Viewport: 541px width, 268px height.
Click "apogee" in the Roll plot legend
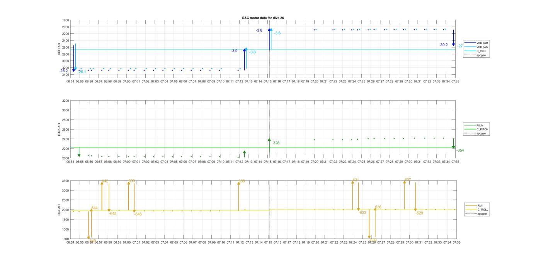click(x=477, y=213)
